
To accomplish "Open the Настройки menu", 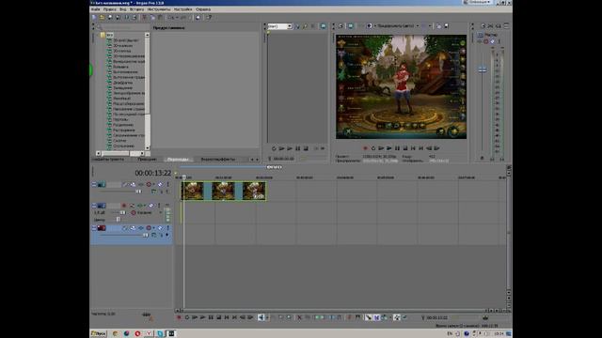I will click(182, 9).
